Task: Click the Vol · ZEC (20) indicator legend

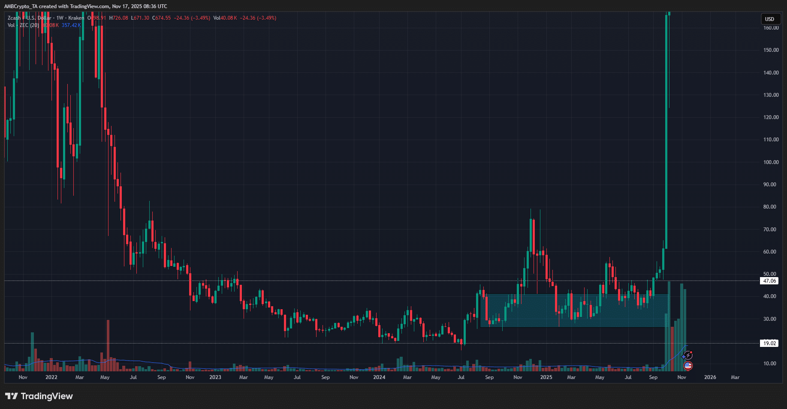Action: pos(23,25)
